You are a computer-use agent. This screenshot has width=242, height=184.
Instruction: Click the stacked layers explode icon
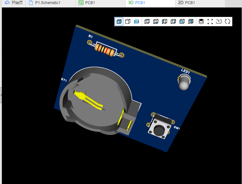point(201,22)
